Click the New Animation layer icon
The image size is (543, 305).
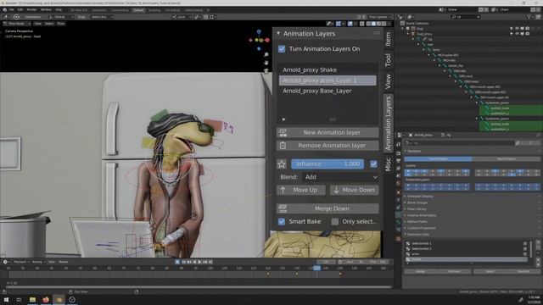[283, 132]
